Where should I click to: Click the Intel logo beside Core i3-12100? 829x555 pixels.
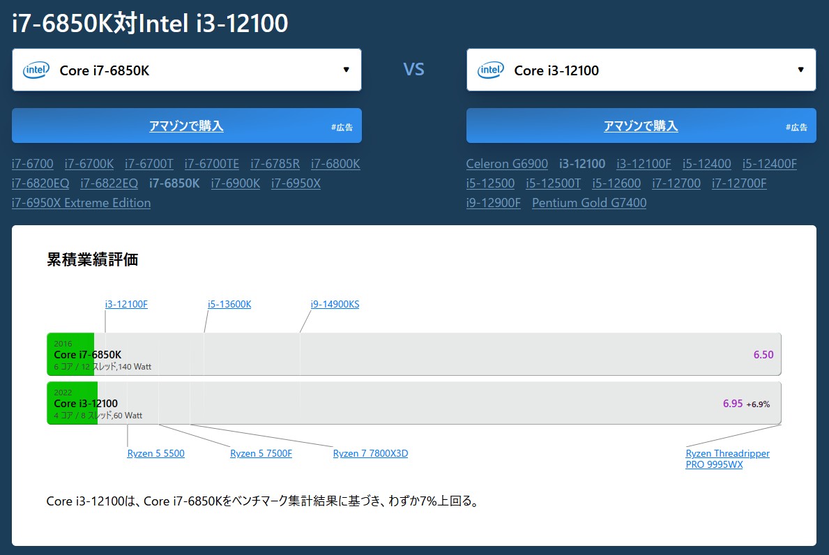491,70
